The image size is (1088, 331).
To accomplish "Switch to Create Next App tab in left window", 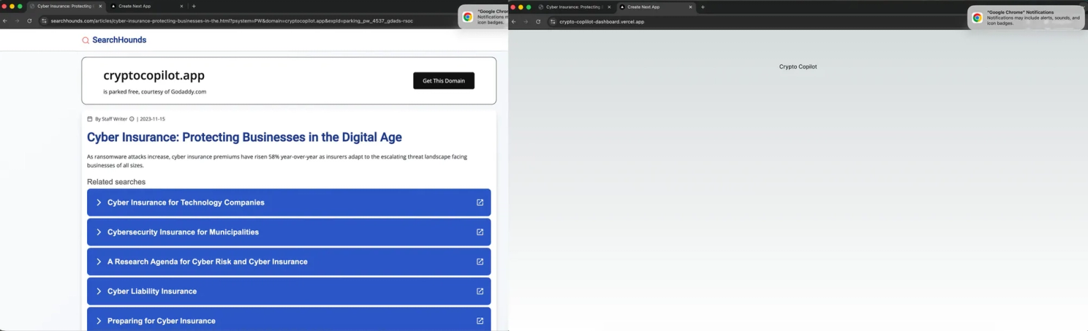I will [146, 6].
